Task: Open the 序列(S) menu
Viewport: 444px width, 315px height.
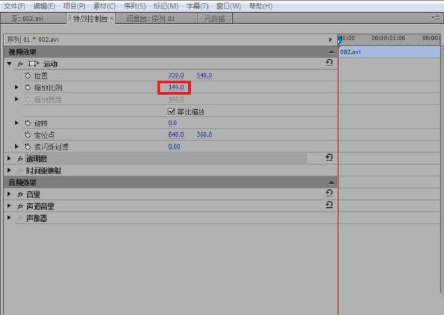Action: pyautogui.click(x=135, y=6)
